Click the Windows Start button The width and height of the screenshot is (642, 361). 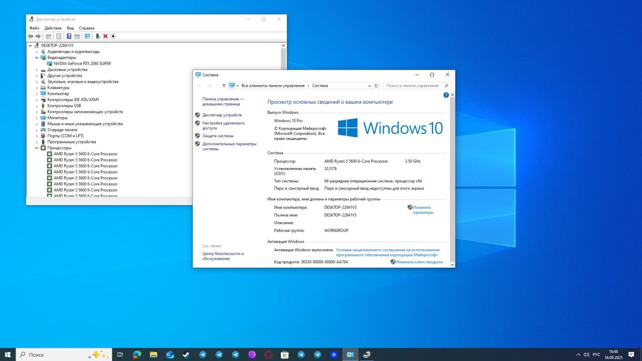click(8, 354)
